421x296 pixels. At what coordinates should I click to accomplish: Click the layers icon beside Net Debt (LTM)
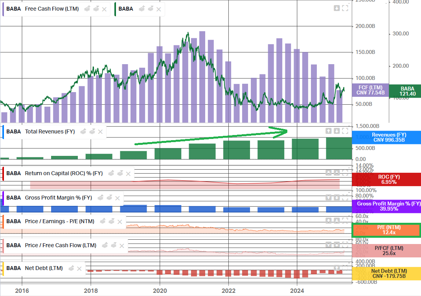[x=71, y=268]
